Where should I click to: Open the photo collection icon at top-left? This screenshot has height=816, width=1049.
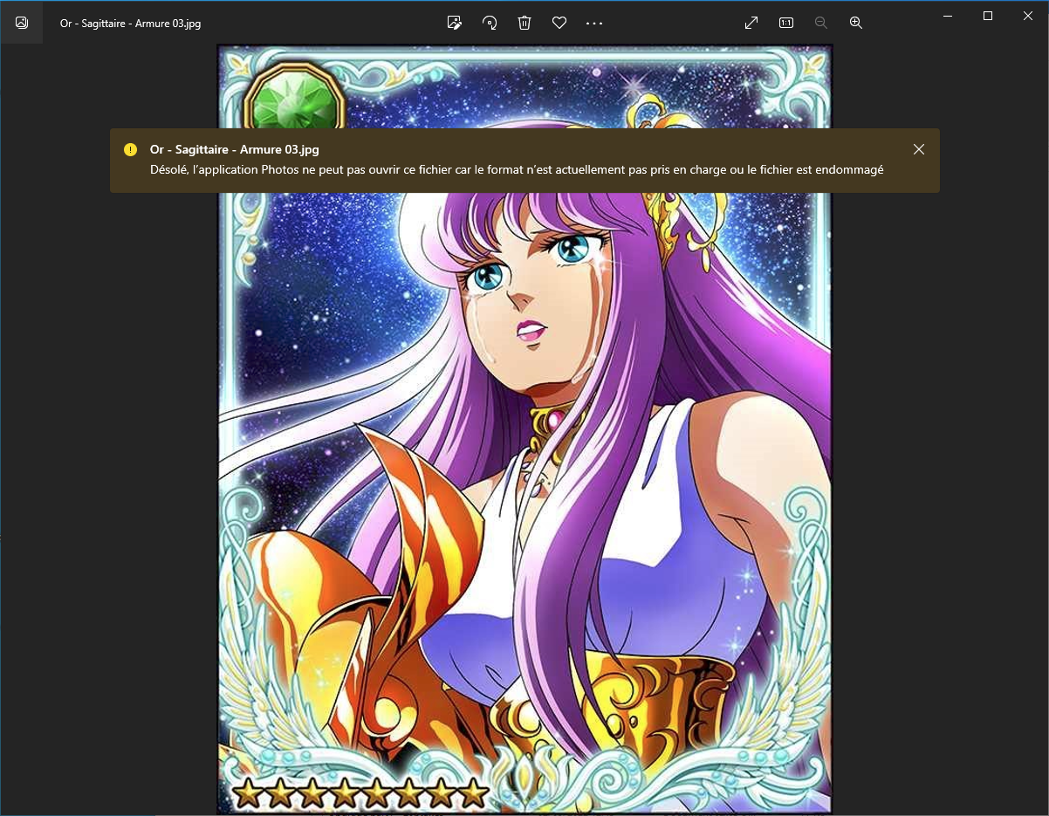pyautogui.click(x=22, y=23)
